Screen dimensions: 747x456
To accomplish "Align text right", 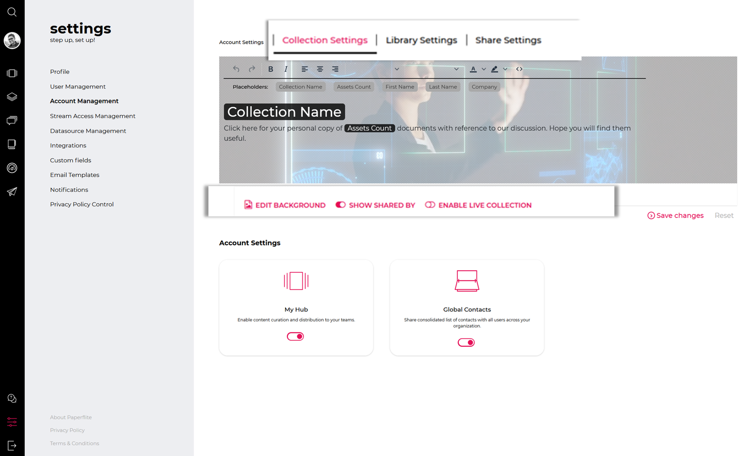I will (x=335, y=69).
